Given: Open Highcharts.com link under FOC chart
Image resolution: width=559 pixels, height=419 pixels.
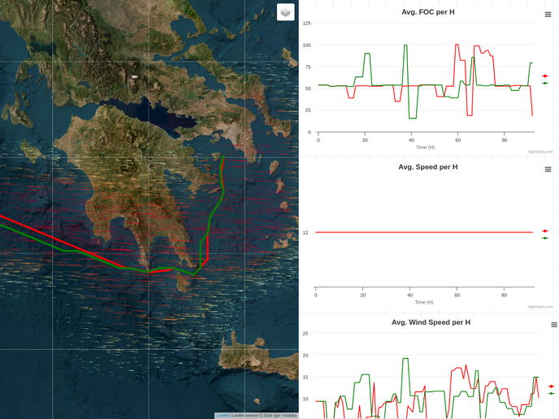Looking at the screenshot, I should (540, 151).
